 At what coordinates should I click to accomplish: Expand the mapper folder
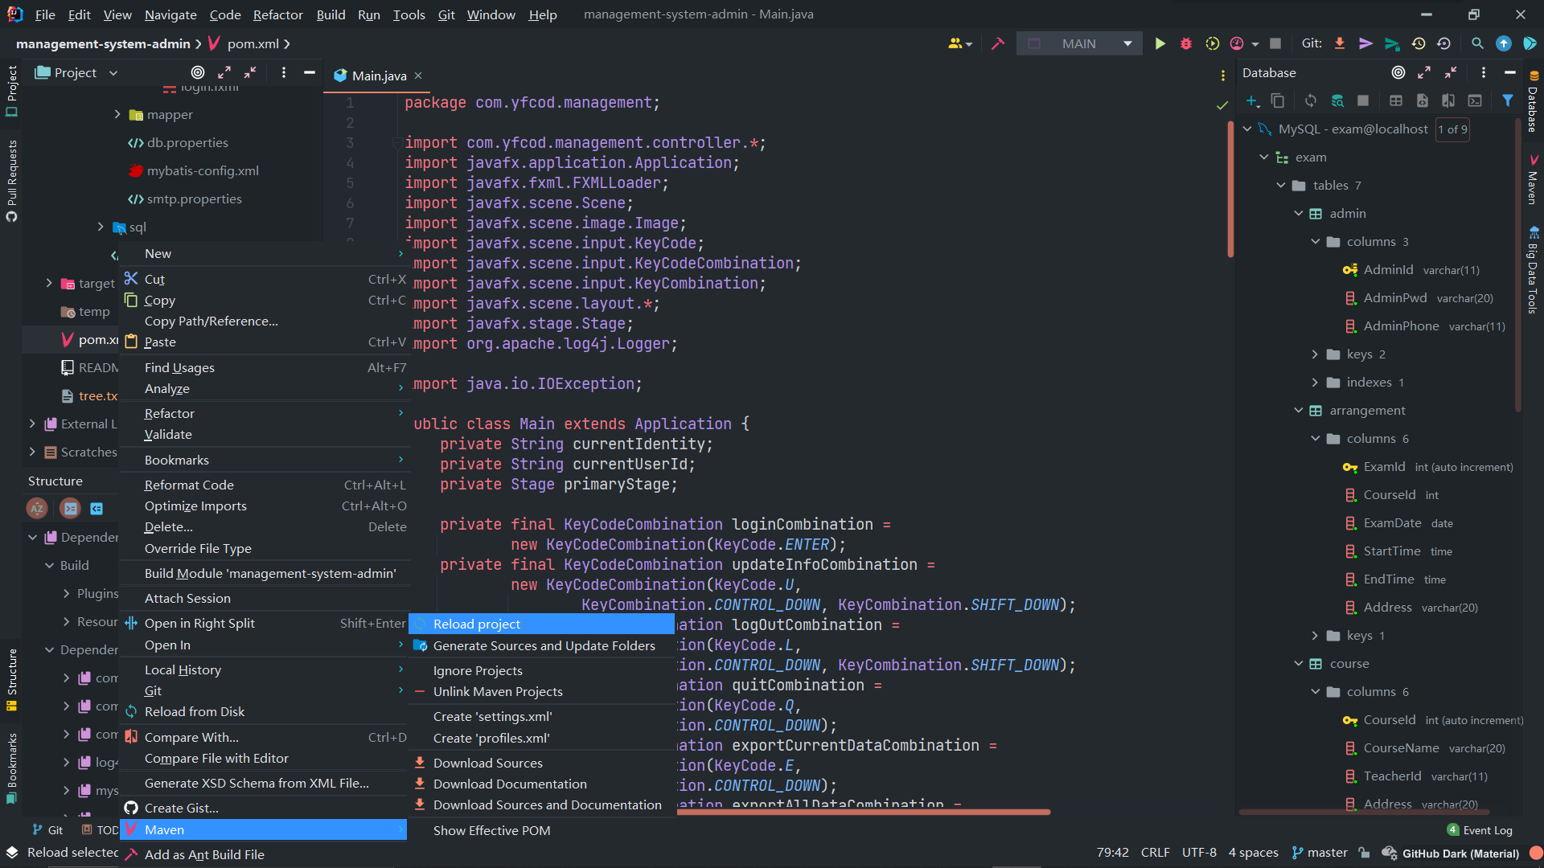click(117, 114)
